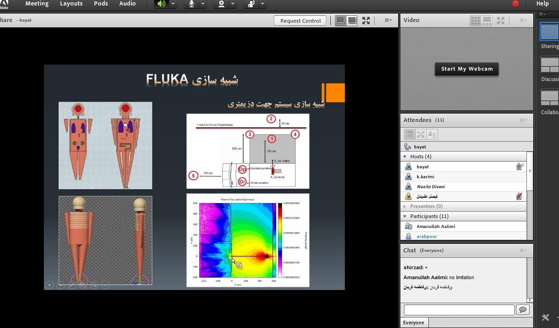
Task: Click the "shirzad: +" chat message
Action: tap(415, 267)
